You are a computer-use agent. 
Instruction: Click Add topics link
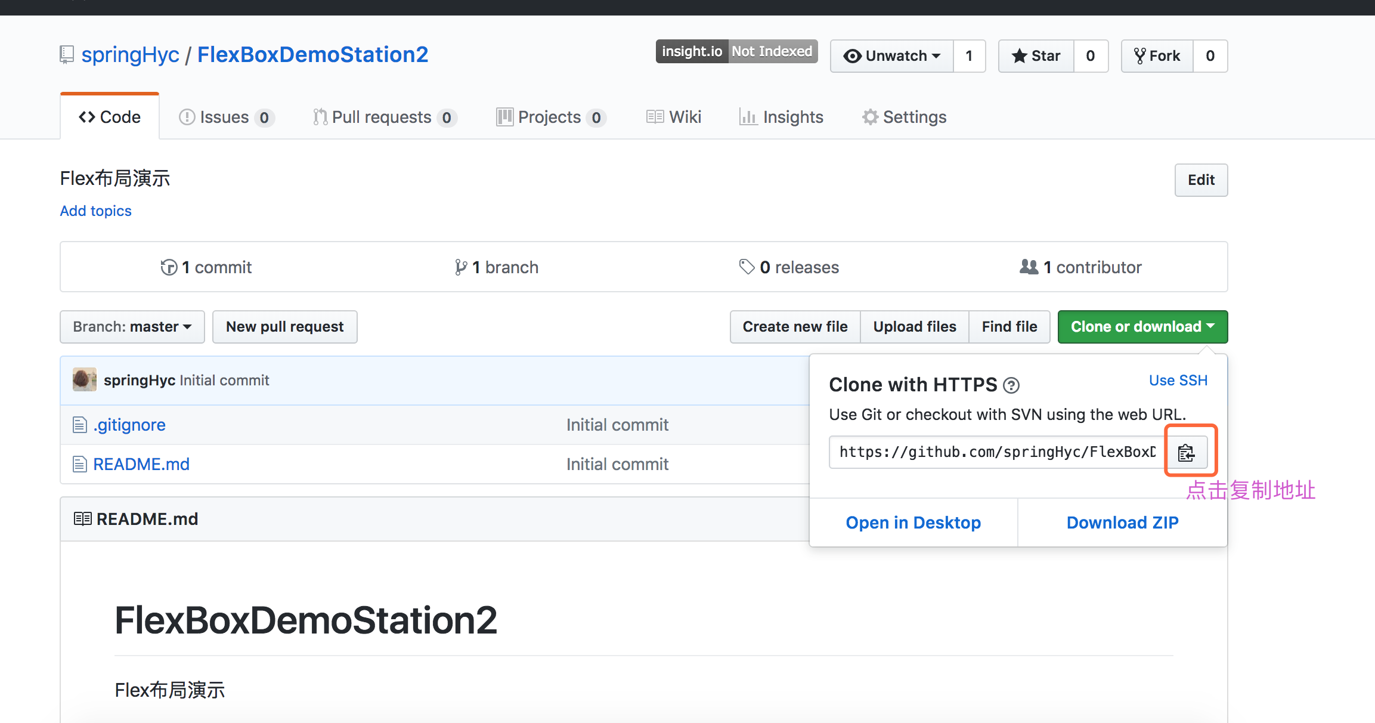95,211
